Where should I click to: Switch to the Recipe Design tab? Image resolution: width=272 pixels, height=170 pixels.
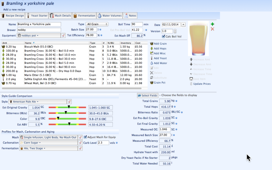[13, 16]
